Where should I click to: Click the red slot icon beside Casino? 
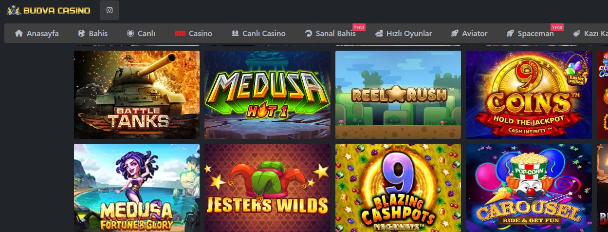pyautogui.click(x=180, y=34)
